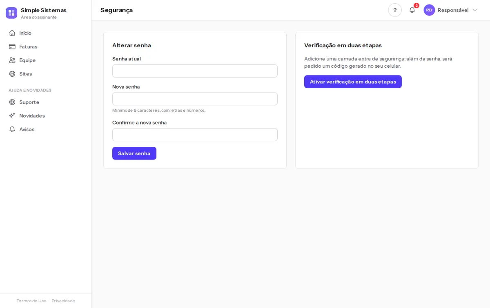Screen dimensions: 490x308
Task: Click the question mark help button
Action: pos(395,10)
